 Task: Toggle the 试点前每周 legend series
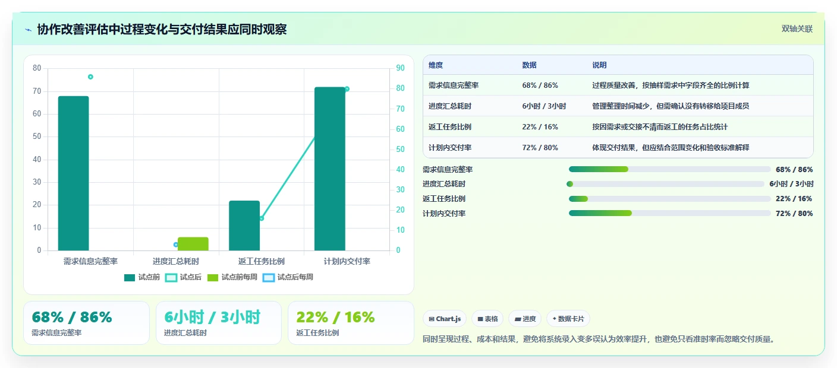pyautogui.click(x=232, y=277)
